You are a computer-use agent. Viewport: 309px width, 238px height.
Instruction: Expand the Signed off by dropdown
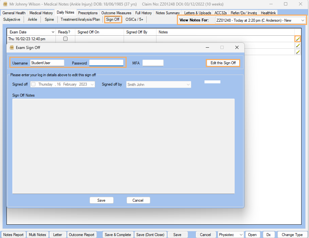(x=188, y=85)
